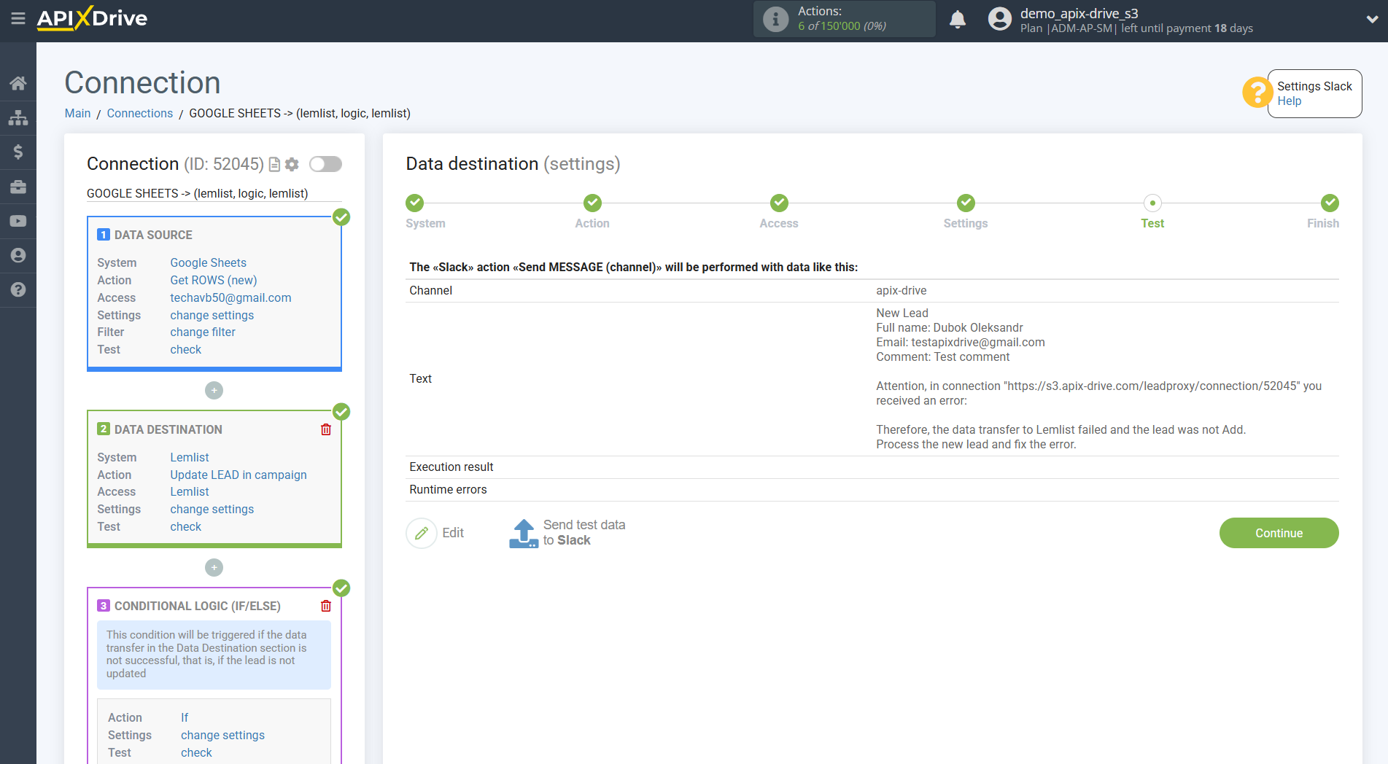Open the hamburger menu
This screenshot has width=1388, height=764.
click(18, 18)
